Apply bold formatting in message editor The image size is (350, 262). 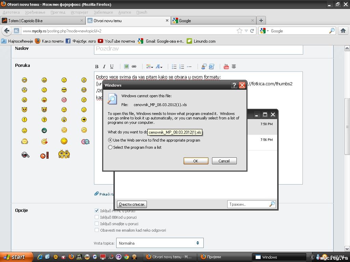pyautogui.click(x=97, y=67)
